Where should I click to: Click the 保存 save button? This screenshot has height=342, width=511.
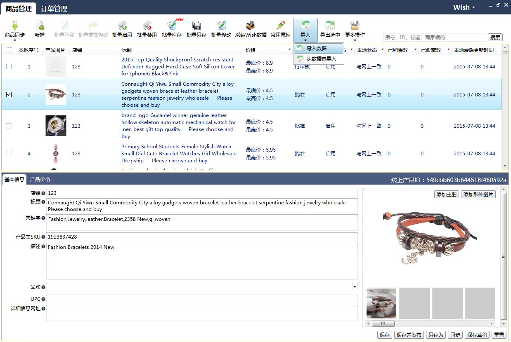[x=385, y=335]
